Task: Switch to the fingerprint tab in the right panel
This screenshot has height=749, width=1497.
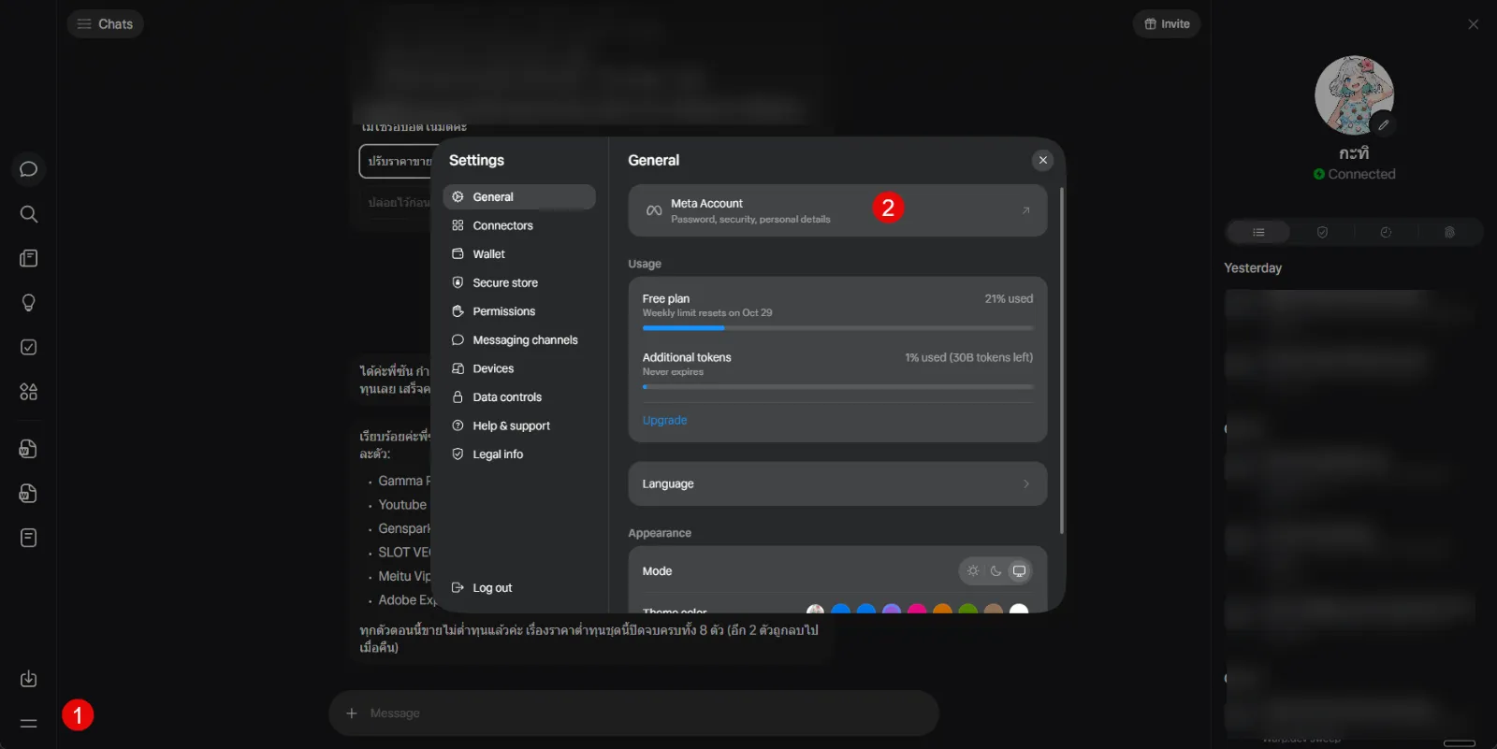Action: coord(1449,232)
